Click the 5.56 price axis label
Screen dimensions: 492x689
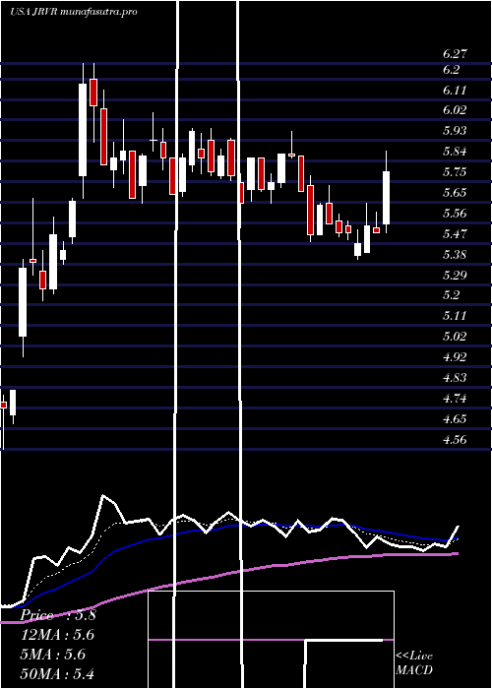point(455,214)
